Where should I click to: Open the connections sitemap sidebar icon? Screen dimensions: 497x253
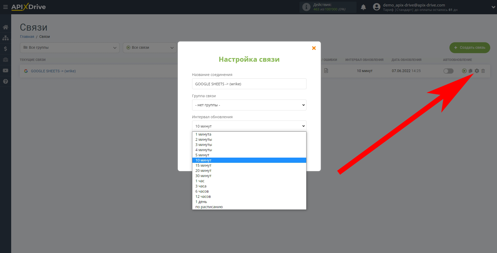(5, 38)
